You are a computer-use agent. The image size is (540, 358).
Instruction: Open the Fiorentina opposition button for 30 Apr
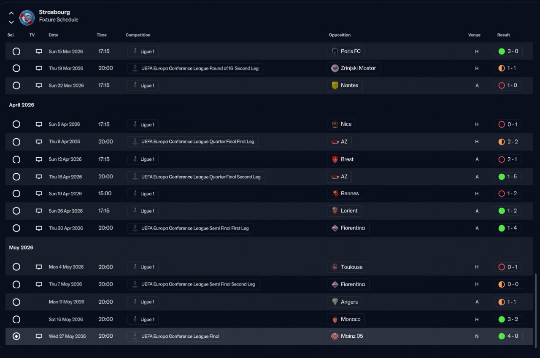[348, 228]
